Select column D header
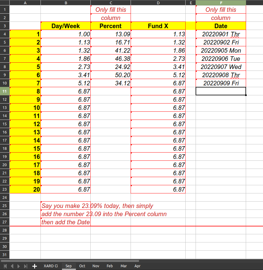This screenshot has height=270, width=263. [x=158, y=3]
